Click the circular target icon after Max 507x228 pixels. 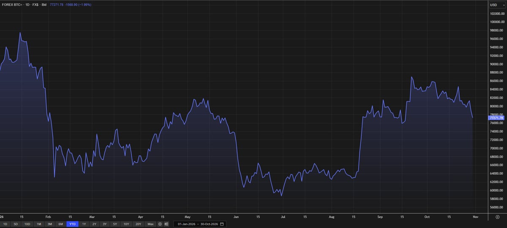tap(160, 224)
